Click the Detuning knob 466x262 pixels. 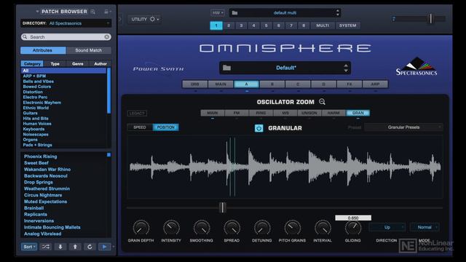tap(262, 228)
